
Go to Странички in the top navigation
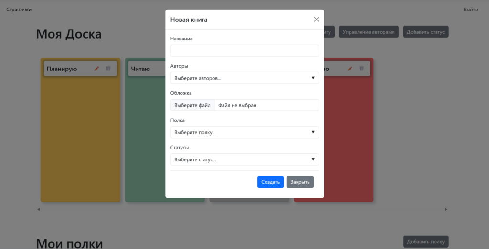19,10
